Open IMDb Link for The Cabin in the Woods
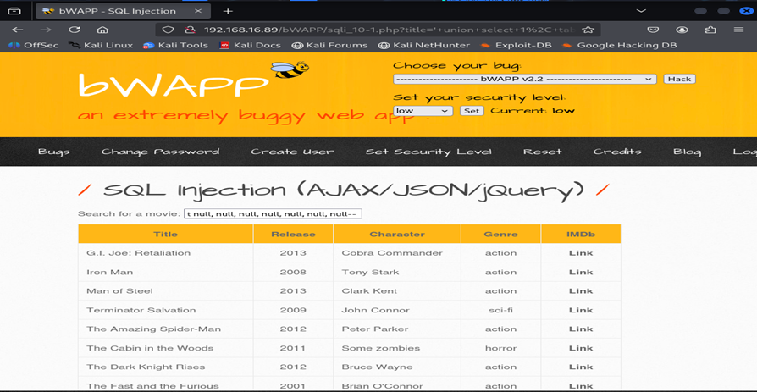Image resolution: width=757 pixels, height=392 pixels. 581,348
